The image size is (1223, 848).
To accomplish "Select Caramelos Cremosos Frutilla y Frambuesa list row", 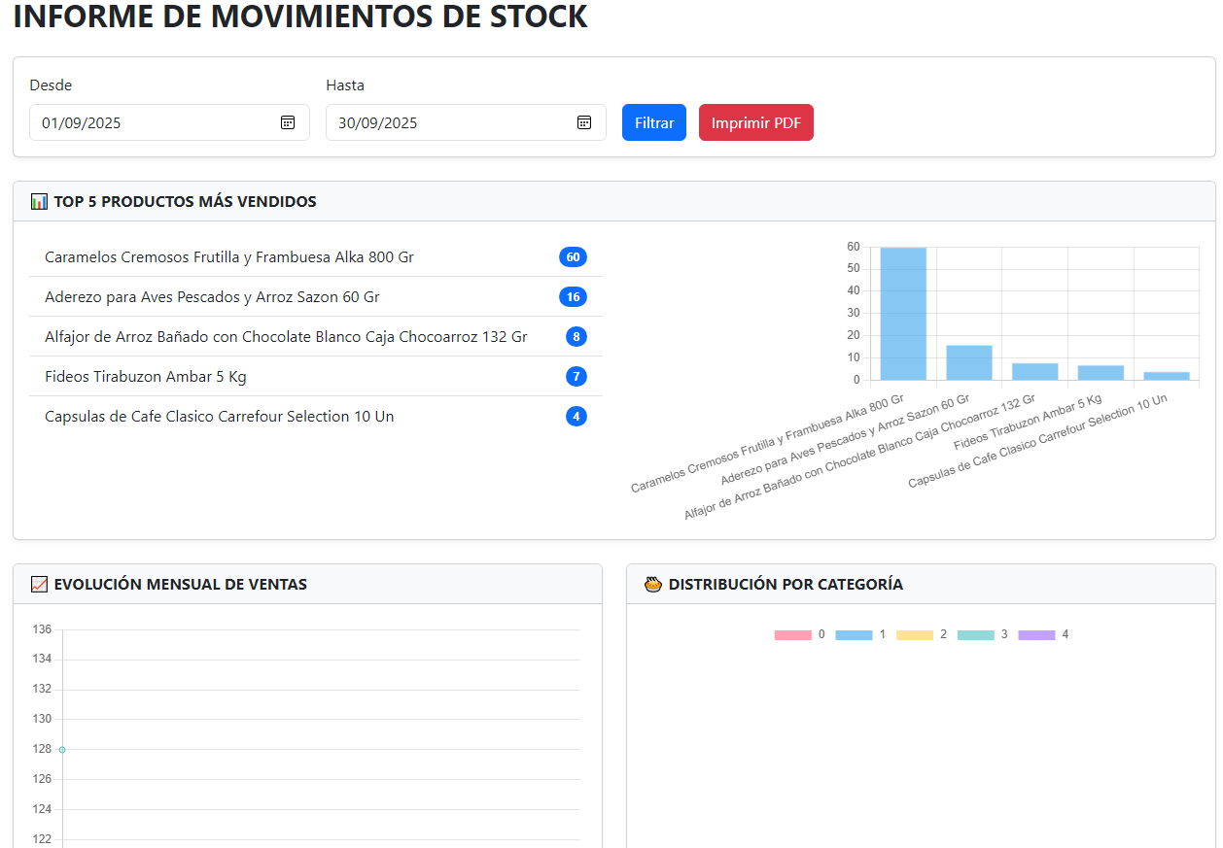I will (x=229, y=257).
